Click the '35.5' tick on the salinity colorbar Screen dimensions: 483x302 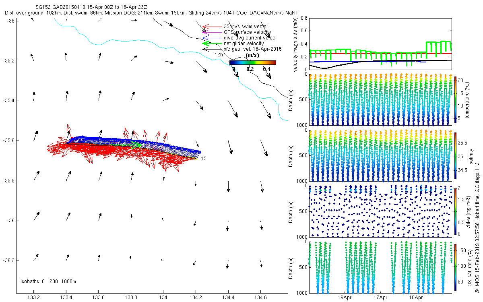point(463,143)
